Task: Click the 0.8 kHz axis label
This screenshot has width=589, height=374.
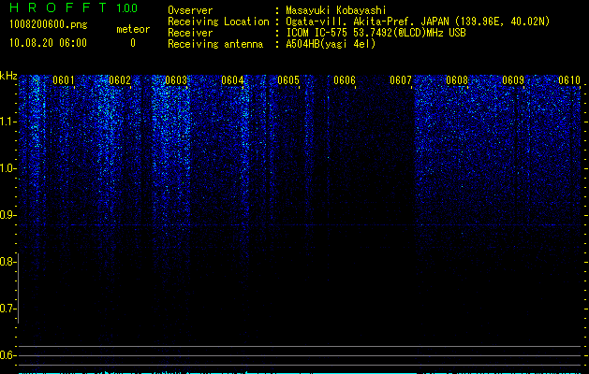Action: (x=7, y=262)
